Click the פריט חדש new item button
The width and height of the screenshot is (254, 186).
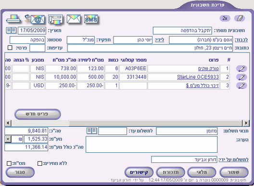(x=38, y=114)
